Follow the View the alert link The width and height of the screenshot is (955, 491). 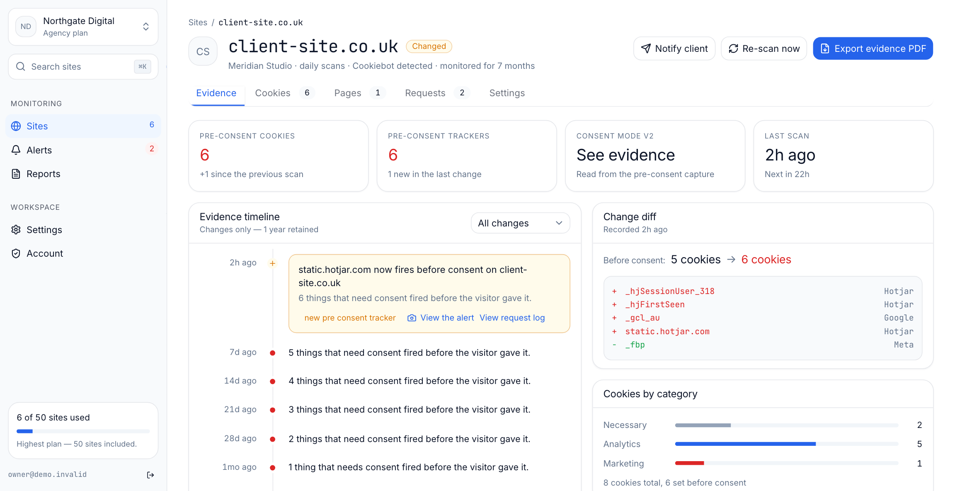coord(447,318)
